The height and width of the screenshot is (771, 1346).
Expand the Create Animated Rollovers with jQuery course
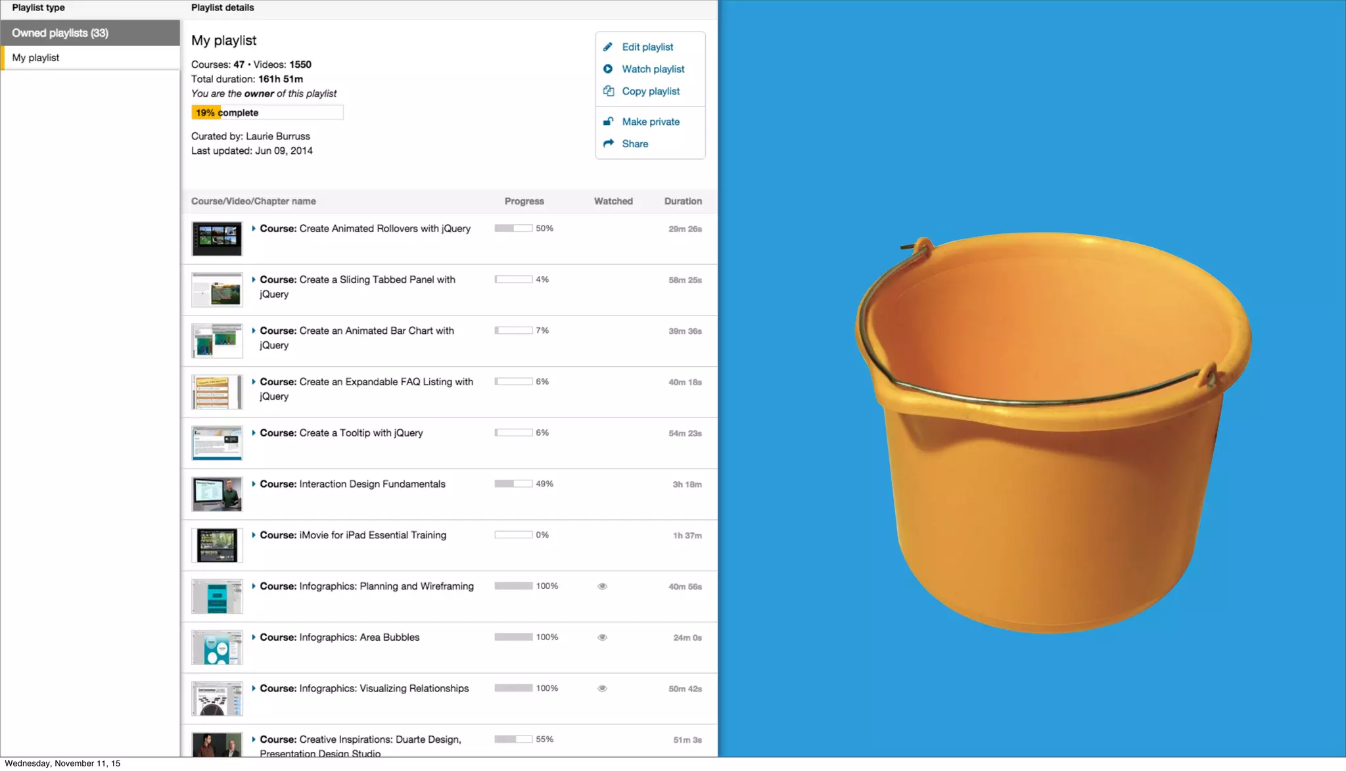(254, 229)
